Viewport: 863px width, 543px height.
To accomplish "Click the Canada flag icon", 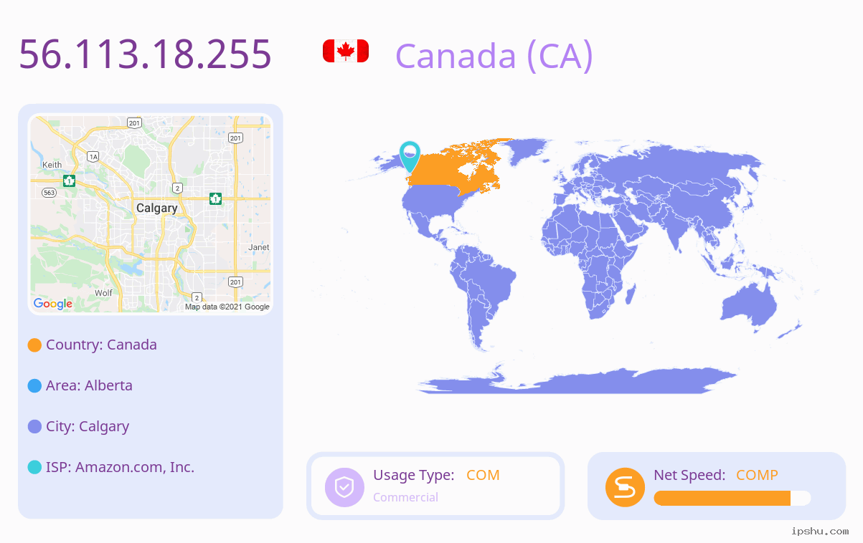I will pos(346,51).
